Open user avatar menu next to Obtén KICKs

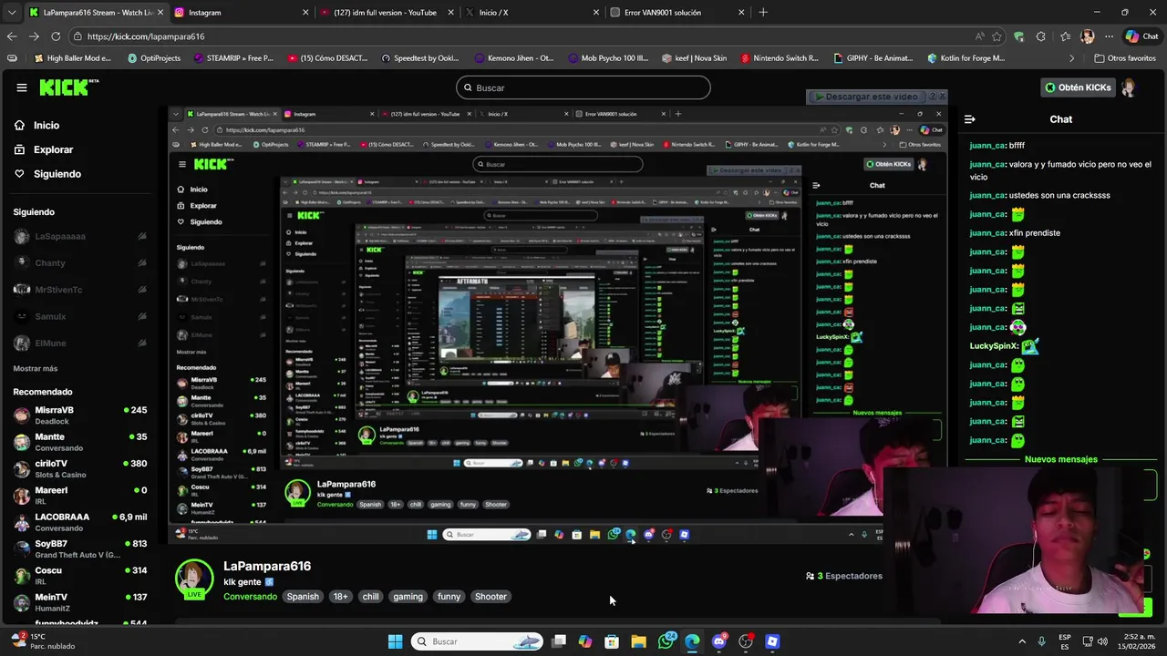(x=1128, y=87)
